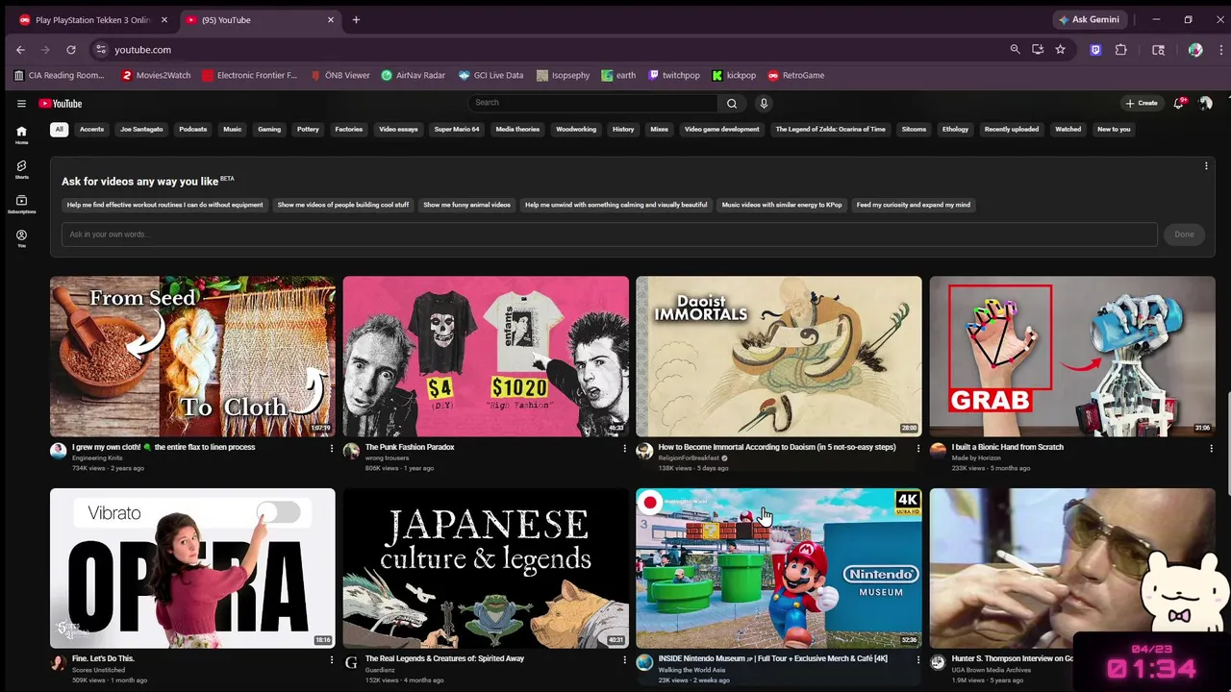Bookmark this page with the star icon
Image resolution: width=1231 pixels, height=692 pixels.
[x=1060, y=50]
